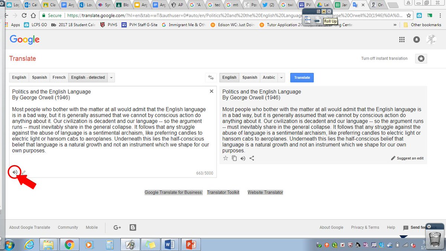The width and height of the screenshot is (446, 251).
Task: Open the Google apps grid
Action: pyautogui.click(x=401, y=40)
